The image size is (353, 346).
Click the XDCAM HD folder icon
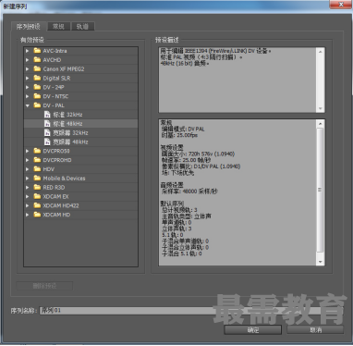[37, 215]
